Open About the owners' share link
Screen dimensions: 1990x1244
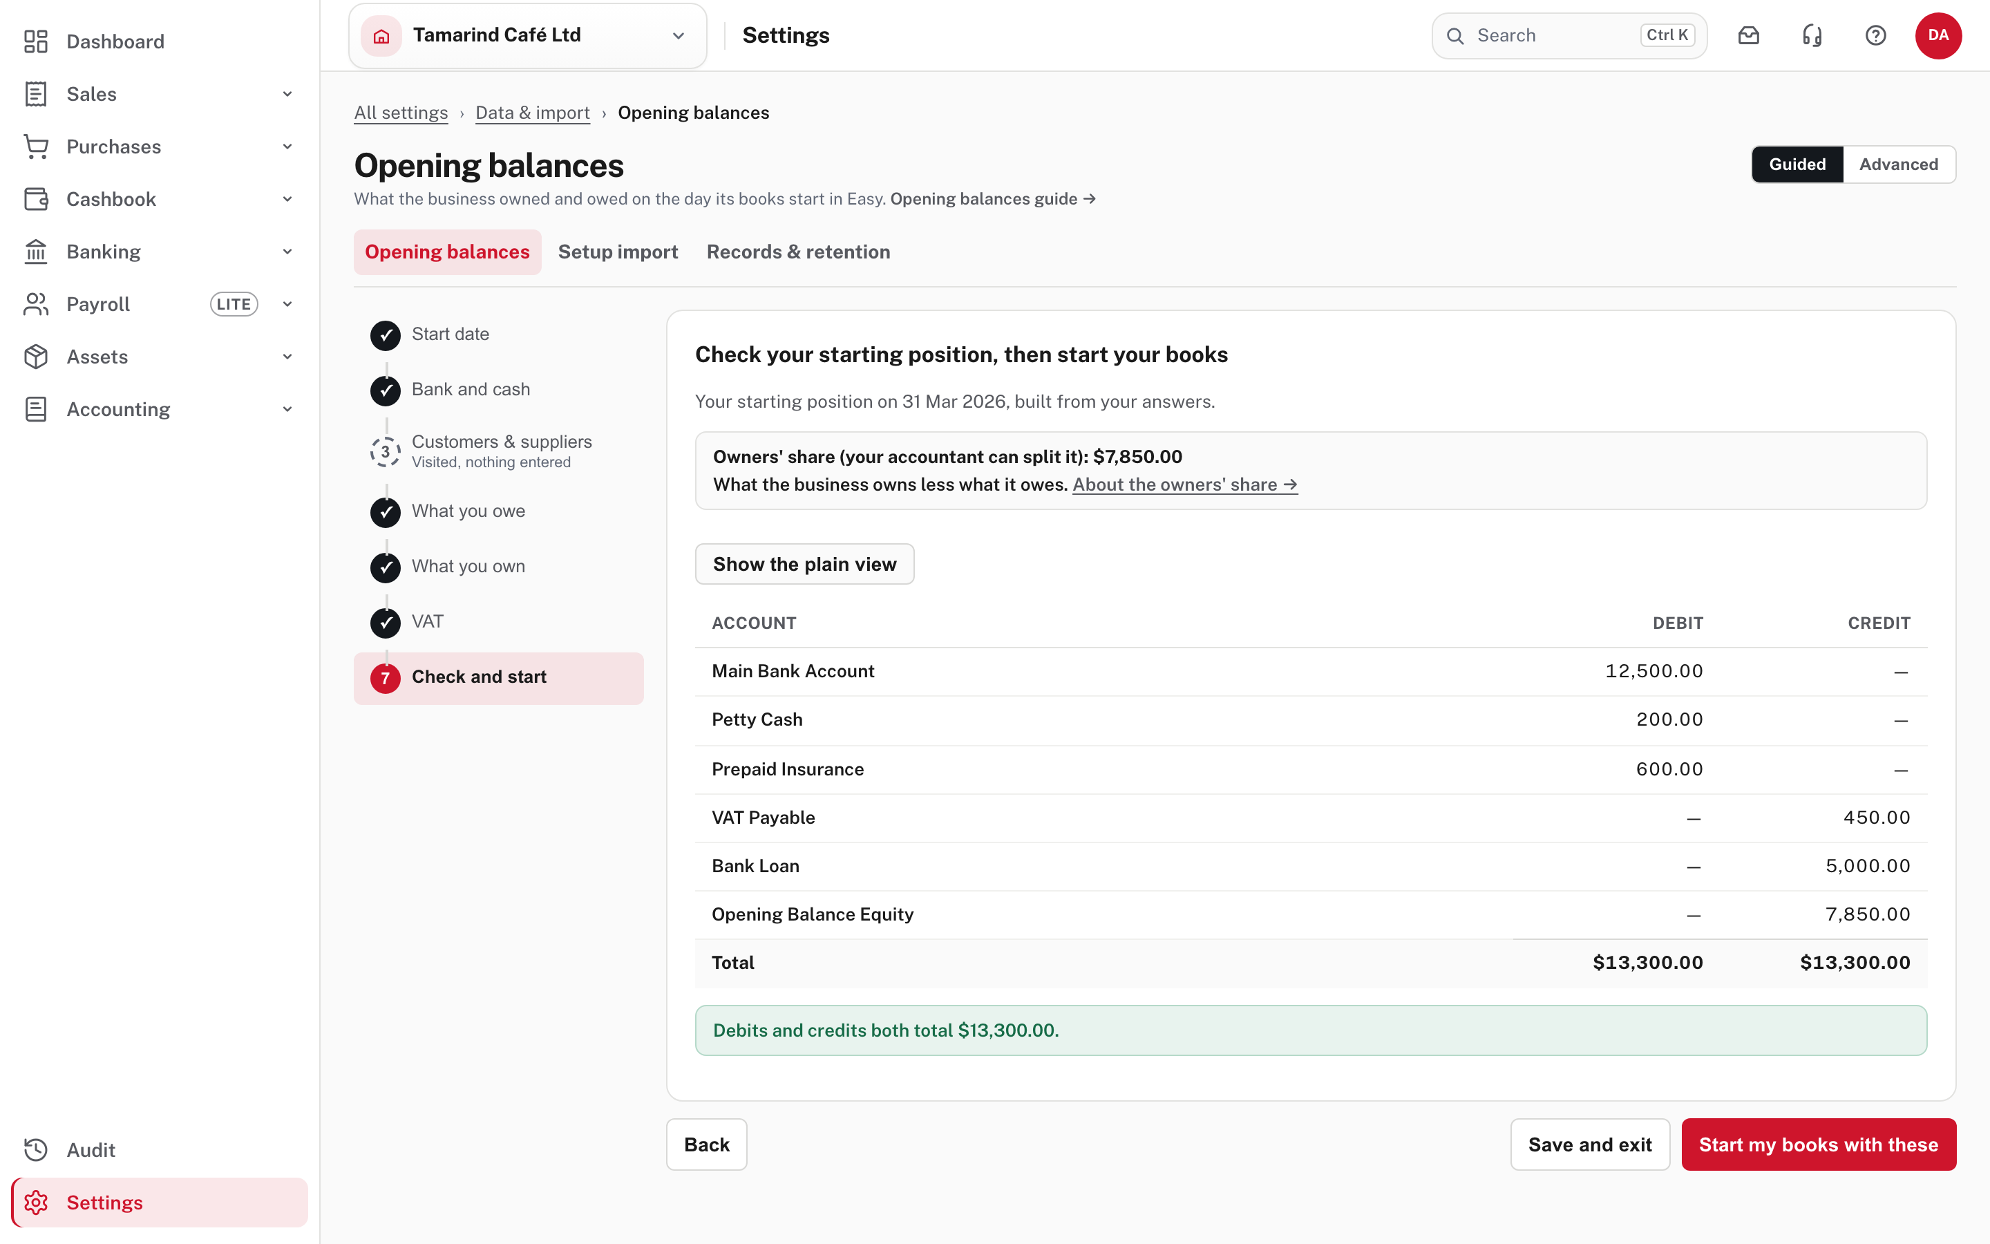coord(1185,484)
